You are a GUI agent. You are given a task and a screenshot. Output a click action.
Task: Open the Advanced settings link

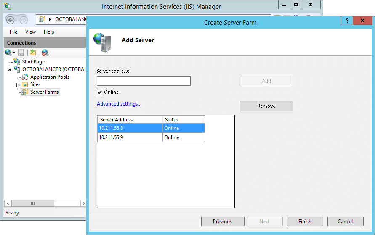(119, 104)
